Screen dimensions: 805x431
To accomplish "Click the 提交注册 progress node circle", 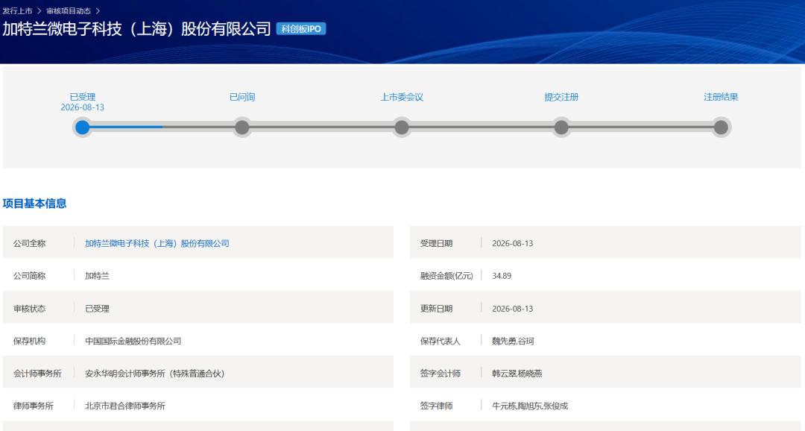I will click(561, 128).
